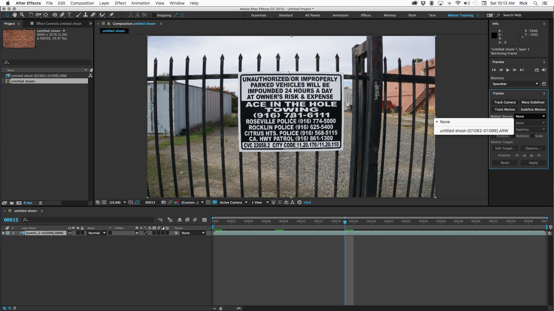
Task: Open the magnification ratio dropdown
Action: click(x=117, y=202)
